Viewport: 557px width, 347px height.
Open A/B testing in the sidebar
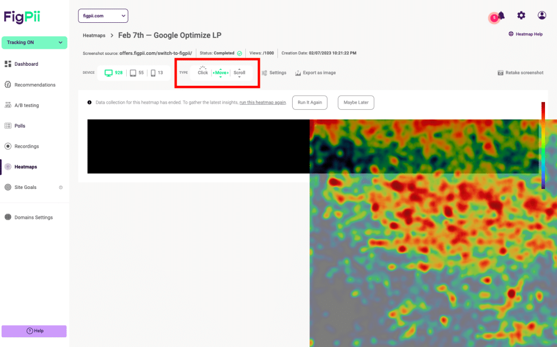pos(27,105)
